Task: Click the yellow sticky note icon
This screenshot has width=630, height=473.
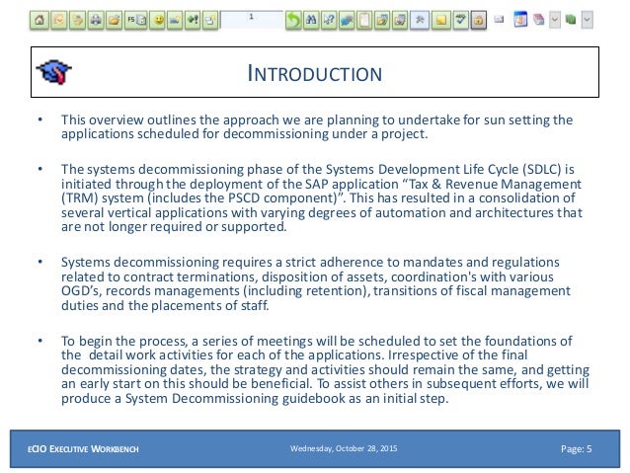Action: (x=440, y=20)
